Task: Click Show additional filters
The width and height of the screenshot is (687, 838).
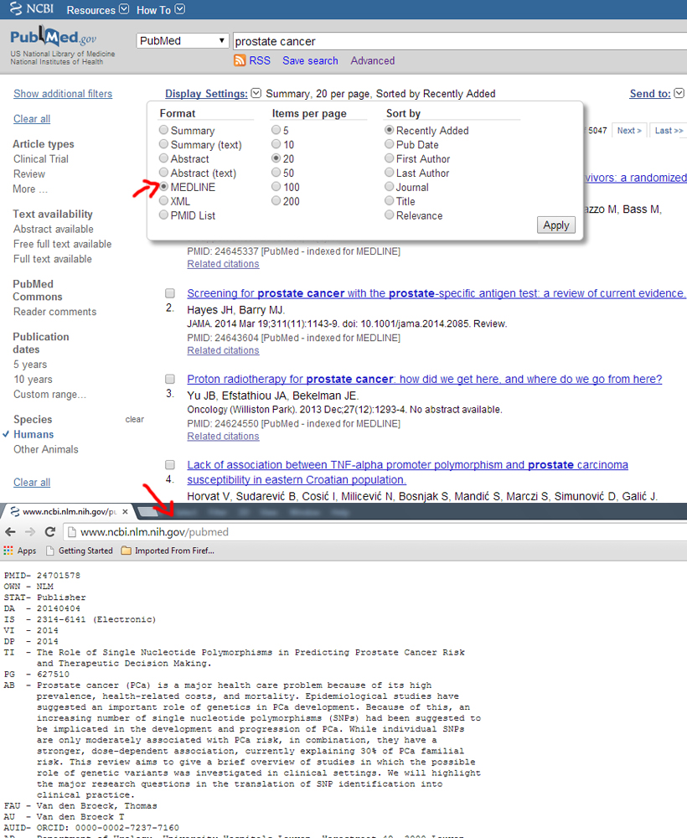Action: 63,94
